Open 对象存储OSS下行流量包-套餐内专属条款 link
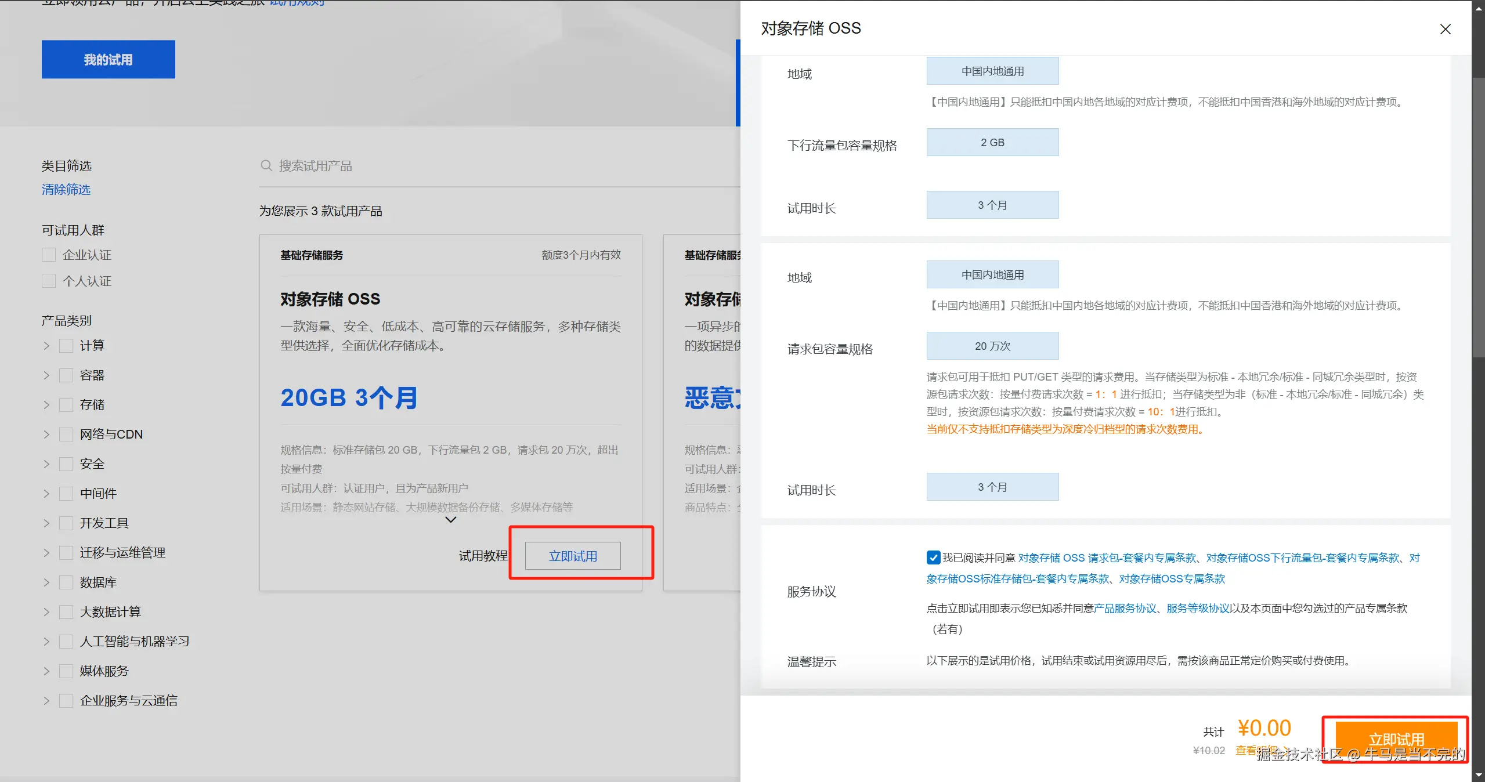This screenshot has width=1485, height=782. pos(1303,558)
